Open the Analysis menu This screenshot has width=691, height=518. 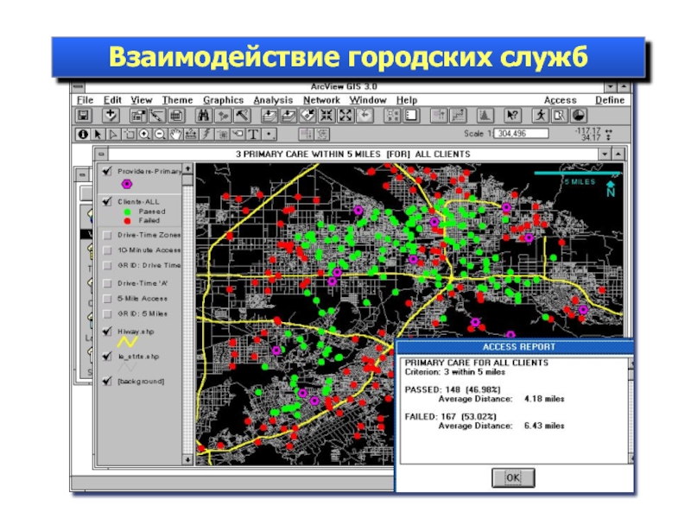coord(273,100)
